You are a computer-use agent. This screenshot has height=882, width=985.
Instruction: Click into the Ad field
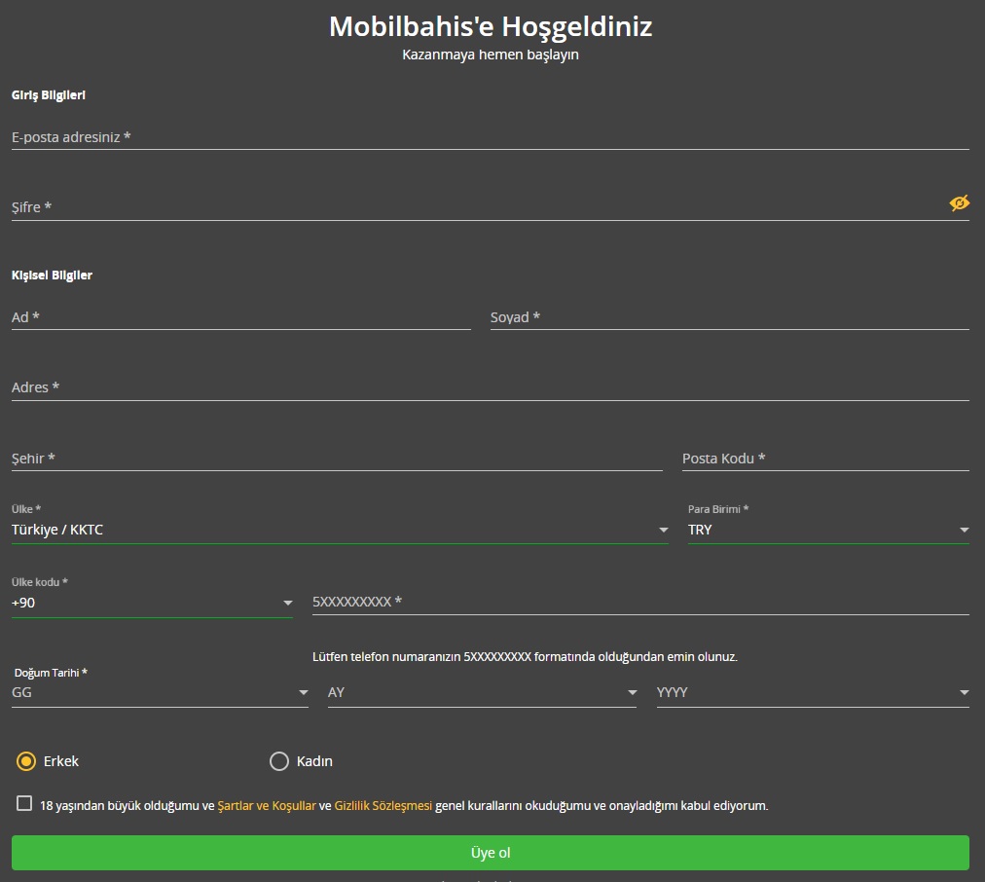click(241, 317)
